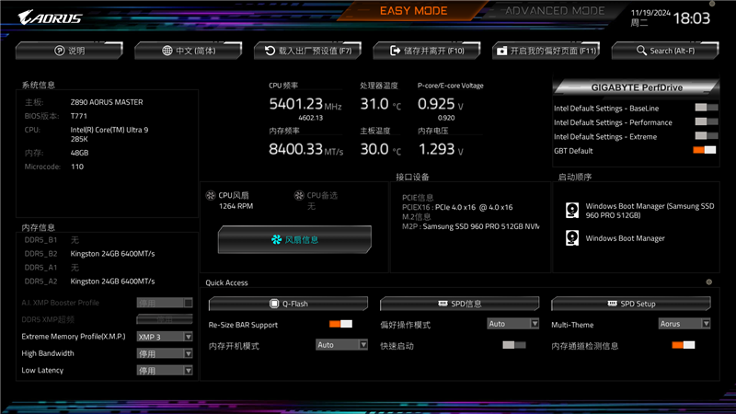Open the 偏好操作模式 Auto dropdown
This screenshot has width=736, height=414.
click(x=513, y=324)
